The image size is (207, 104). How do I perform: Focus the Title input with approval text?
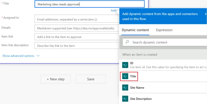click(x=90, y=4)
